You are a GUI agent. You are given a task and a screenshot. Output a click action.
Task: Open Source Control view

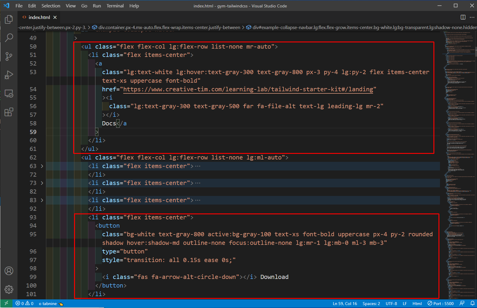pos(9,56)
